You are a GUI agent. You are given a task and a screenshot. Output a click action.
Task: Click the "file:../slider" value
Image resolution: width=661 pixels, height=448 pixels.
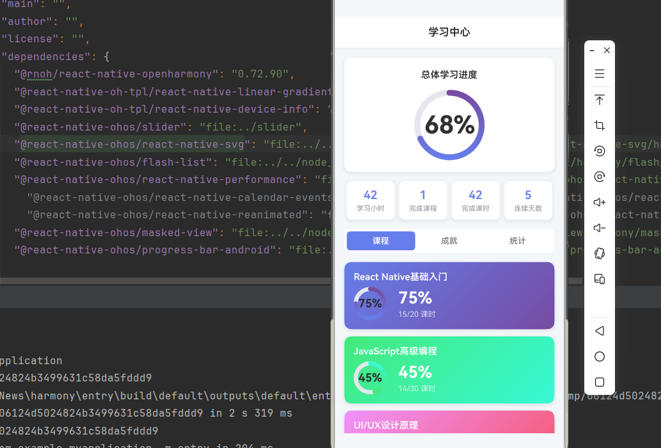point(251,127)
